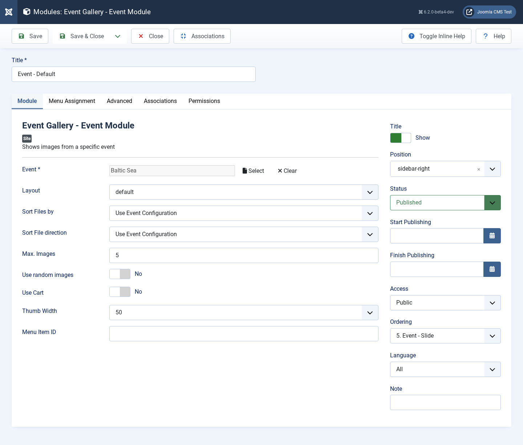Open Finish Publishing calendar picker
Screen dimensions: 523x445
click(x=492, y=269)
